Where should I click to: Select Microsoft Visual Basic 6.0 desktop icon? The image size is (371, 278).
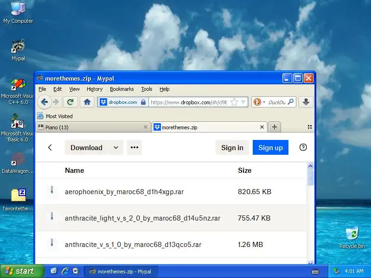tap(17, 128)
